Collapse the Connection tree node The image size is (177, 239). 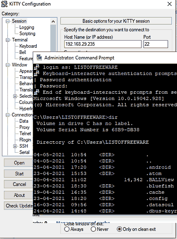click(7, 115)
